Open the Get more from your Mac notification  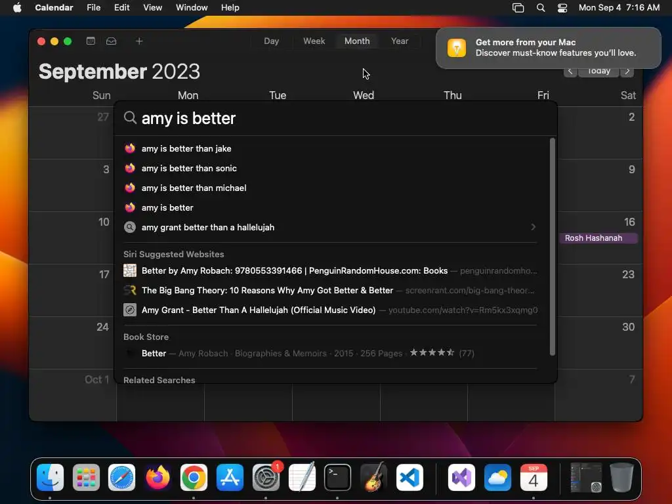pos(549,47)
